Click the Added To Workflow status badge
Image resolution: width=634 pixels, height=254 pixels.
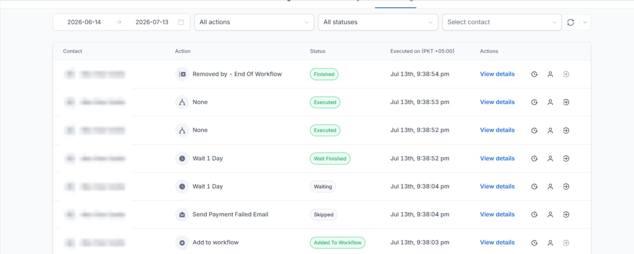coord(338,243)
